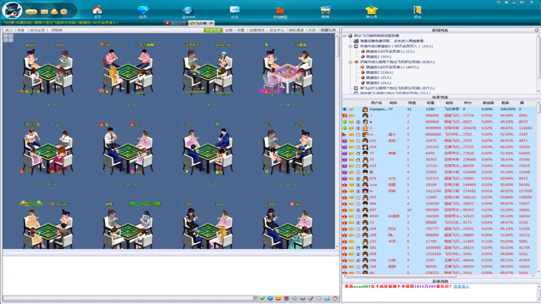Click the exit (退出) door icon
Screen dimensions: 541x304
[417, 10]
